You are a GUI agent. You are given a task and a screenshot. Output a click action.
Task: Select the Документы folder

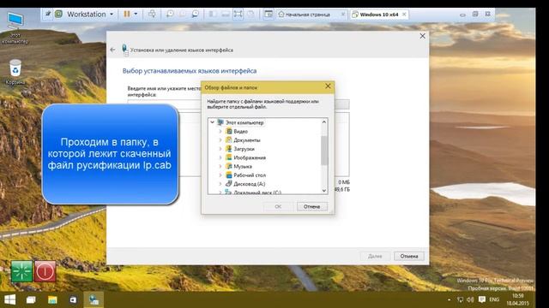point(247,140)
